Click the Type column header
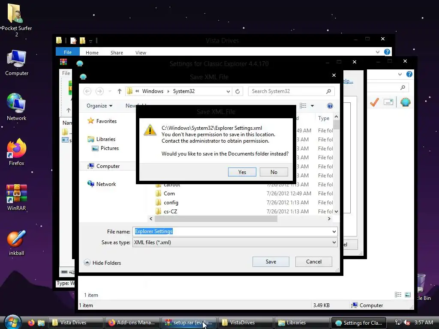Image resolution: width=439 pixels, height=329 pixels. [x=324, y=118]
